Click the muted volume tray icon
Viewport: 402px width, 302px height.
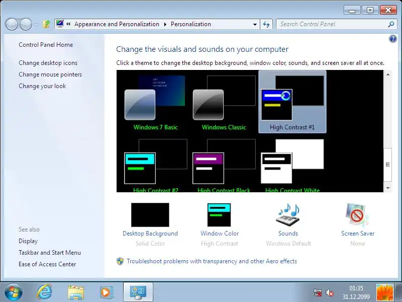[x=330, y=292]
